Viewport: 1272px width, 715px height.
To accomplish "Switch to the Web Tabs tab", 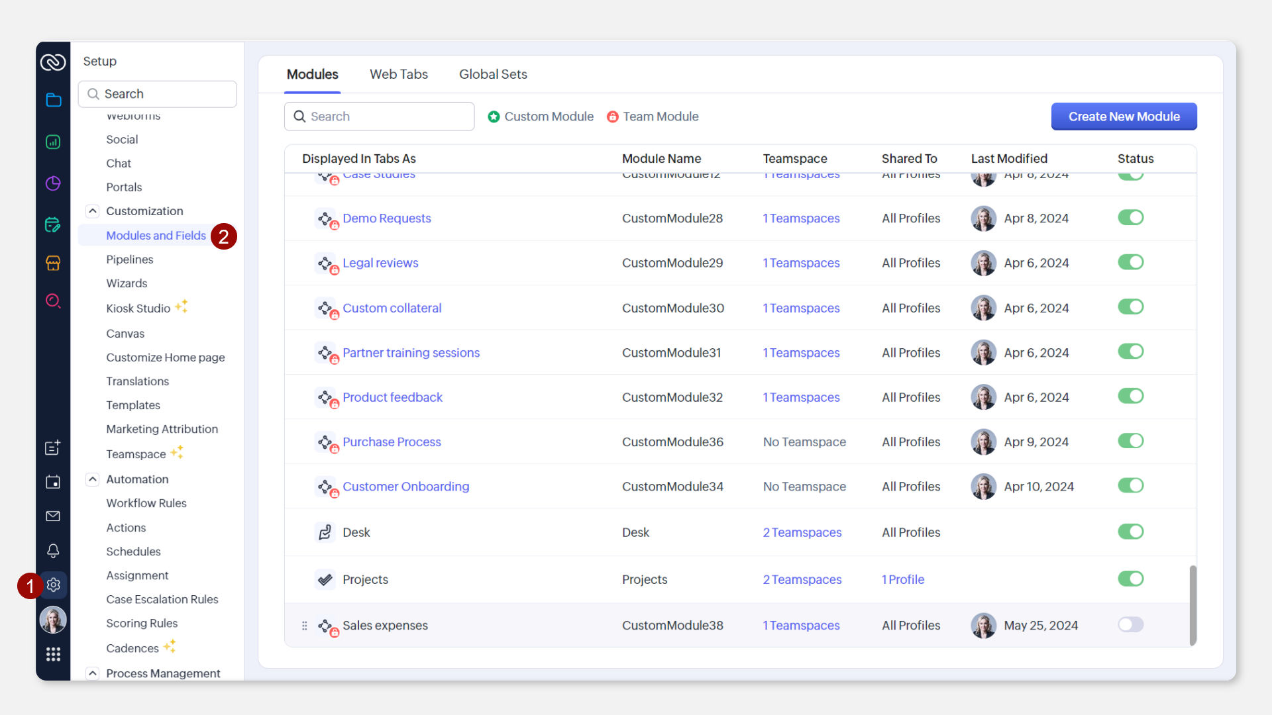I will [x=398, y=74].
